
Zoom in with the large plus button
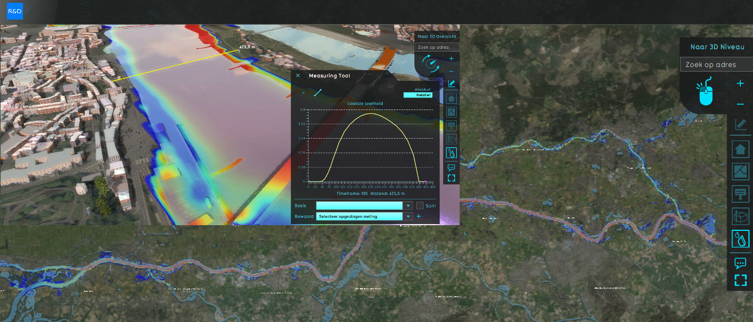click(740, 84)
